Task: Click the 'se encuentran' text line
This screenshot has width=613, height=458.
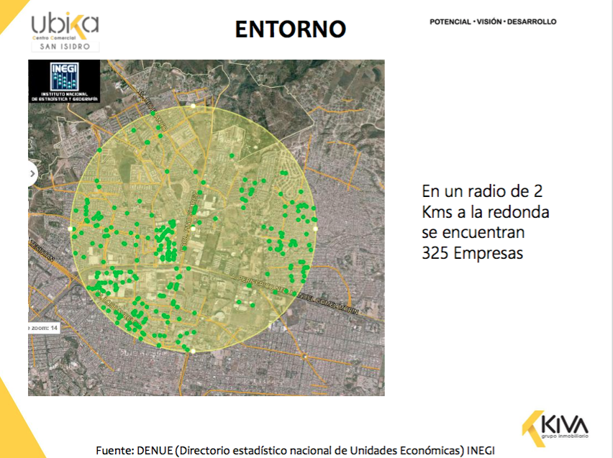Action: coord(473,232)
